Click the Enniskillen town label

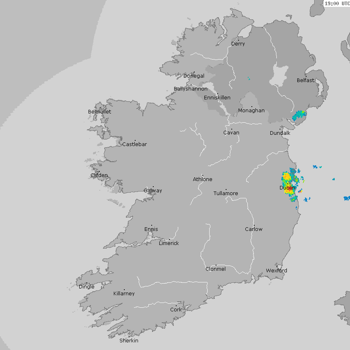[217, 97]
